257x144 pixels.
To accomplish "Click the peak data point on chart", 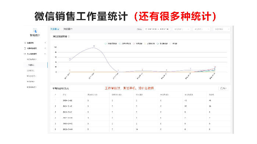I will (94, 47).
